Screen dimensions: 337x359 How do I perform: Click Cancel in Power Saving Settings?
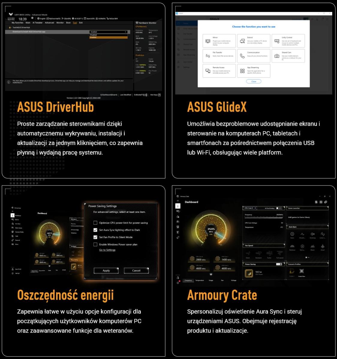(136, 270)
